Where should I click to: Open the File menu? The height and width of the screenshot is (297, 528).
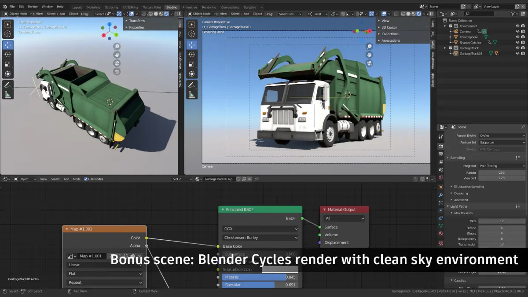click(x=12, y=7)
